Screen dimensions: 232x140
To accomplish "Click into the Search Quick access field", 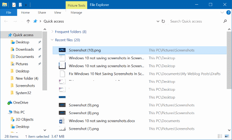I will click(195, 21).
